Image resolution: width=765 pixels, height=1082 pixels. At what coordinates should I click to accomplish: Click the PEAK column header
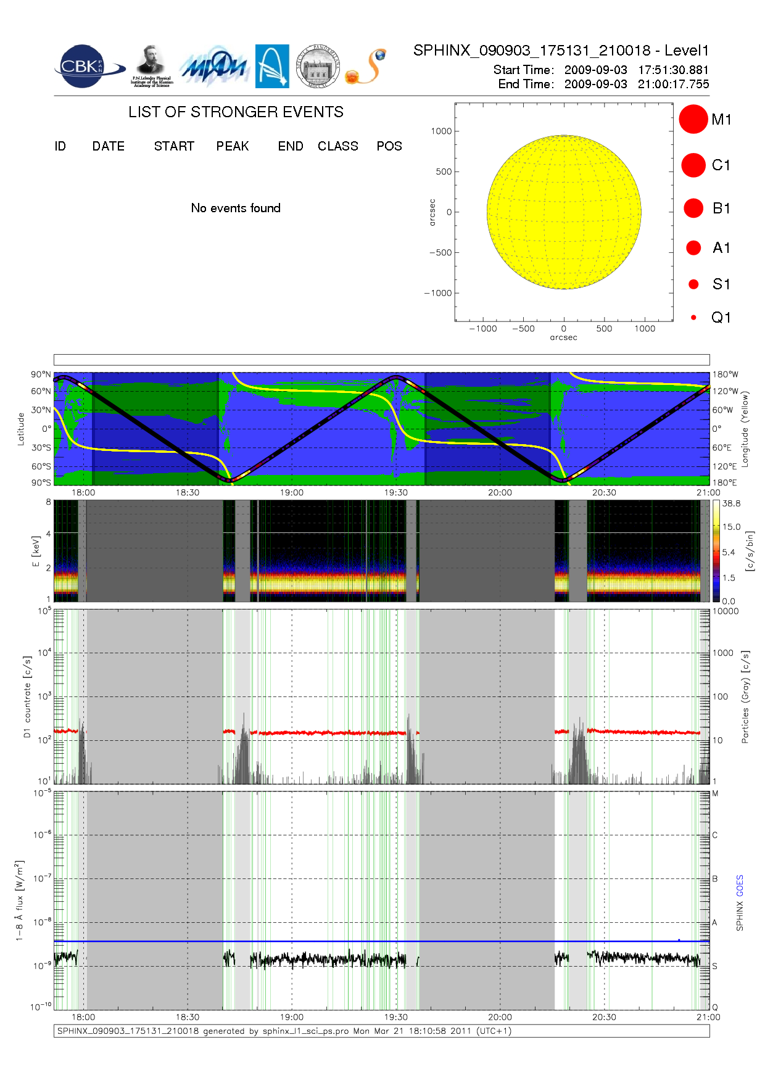pos(233,146)
